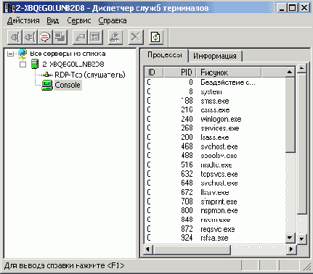This screenshot has height=274, width=313.
Task: Click the outer pane scroll-down arrow
Action: pyautogui.click(x=301, y=239)
